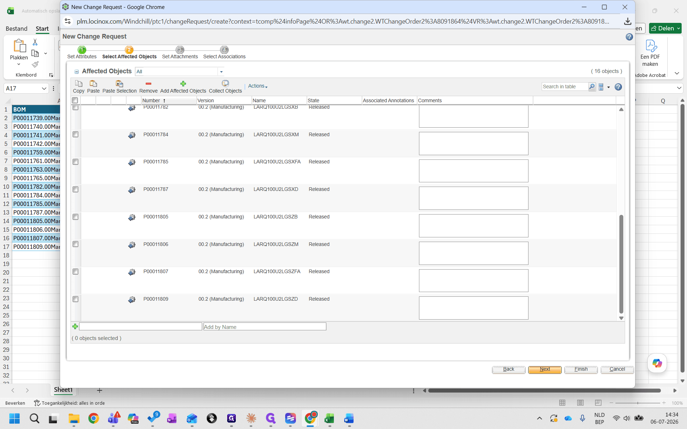This screenshot has width=687, height=429.
Task: Open the table view settings icon
Action: click(601, 87)
